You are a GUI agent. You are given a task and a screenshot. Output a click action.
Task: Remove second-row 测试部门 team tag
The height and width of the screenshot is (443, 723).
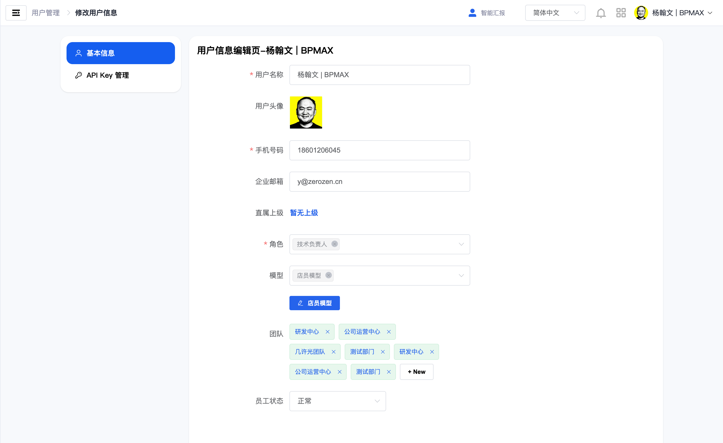(383, 352)
